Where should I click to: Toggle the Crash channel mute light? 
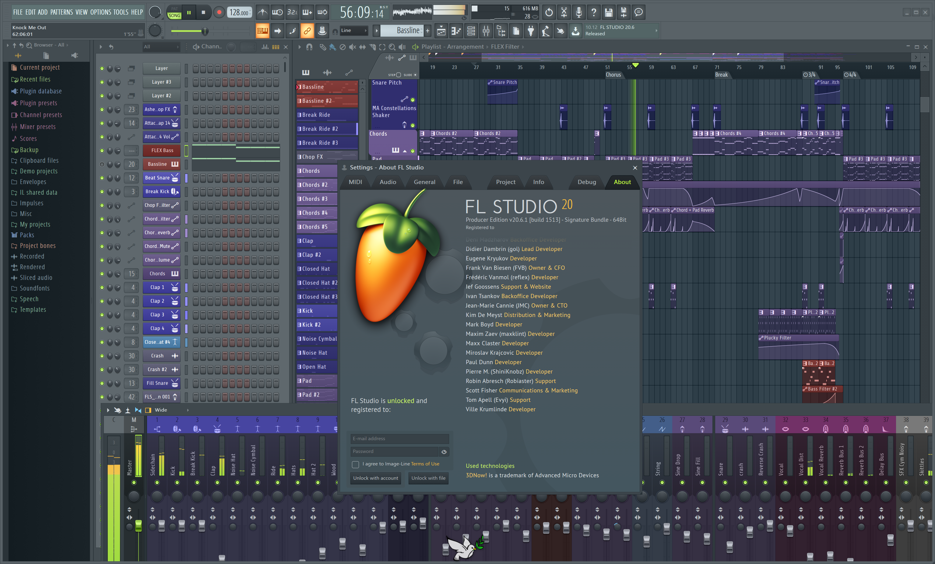[x=102, y=356]
